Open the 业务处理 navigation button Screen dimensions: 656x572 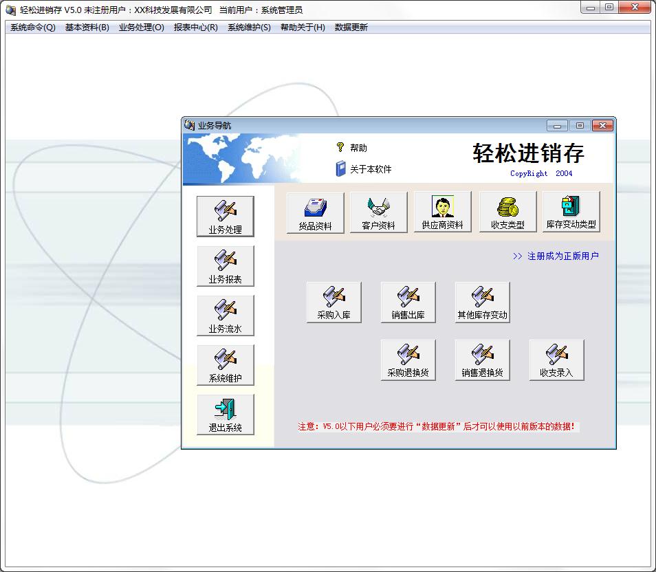(225, 217)
